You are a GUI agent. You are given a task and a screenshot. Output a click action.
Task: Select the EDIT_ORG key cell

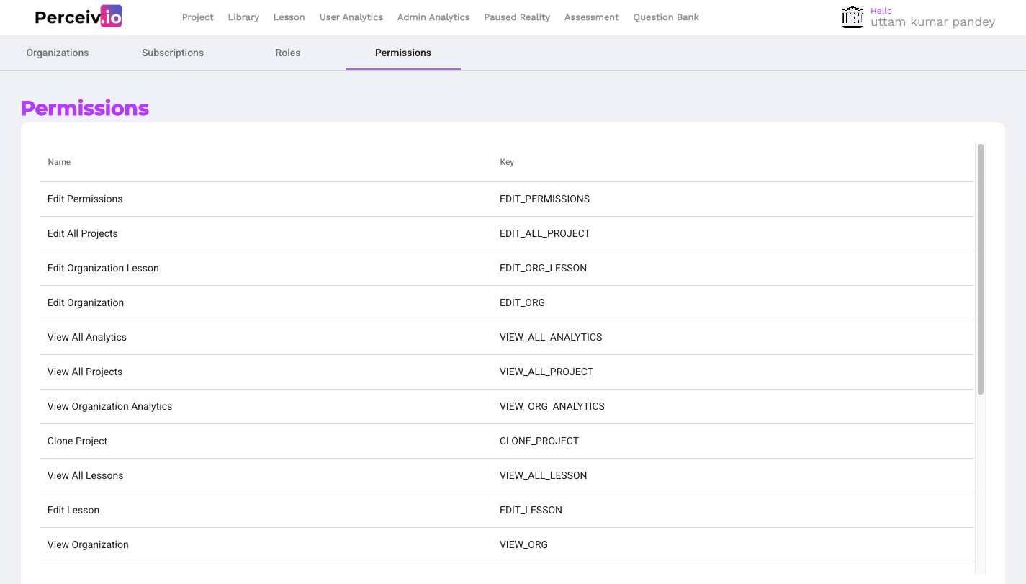pos(522,302)
